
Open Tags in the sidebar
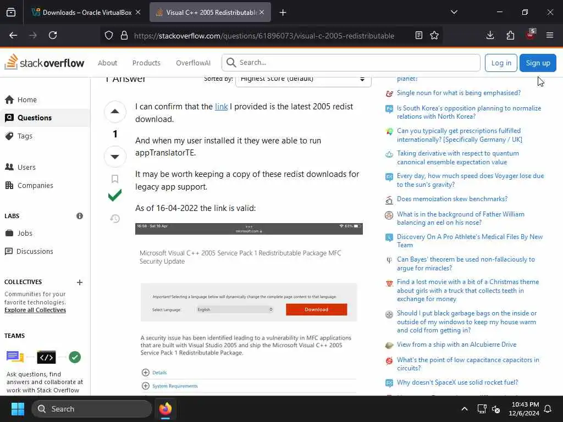coord(45,136)
